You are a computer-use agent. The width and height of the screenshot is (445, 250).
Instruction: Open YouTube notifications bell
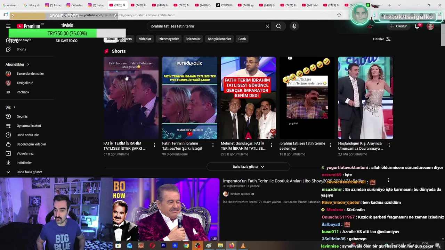coord(417,26)
